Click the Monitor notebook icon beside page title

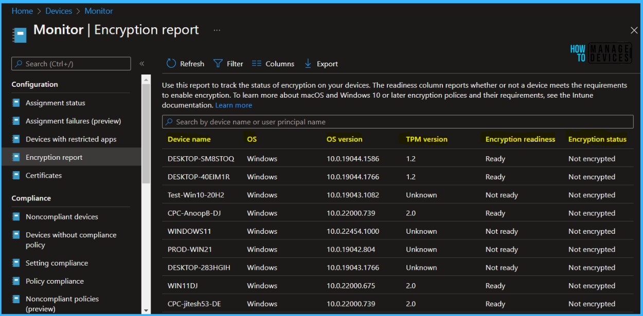20,35
